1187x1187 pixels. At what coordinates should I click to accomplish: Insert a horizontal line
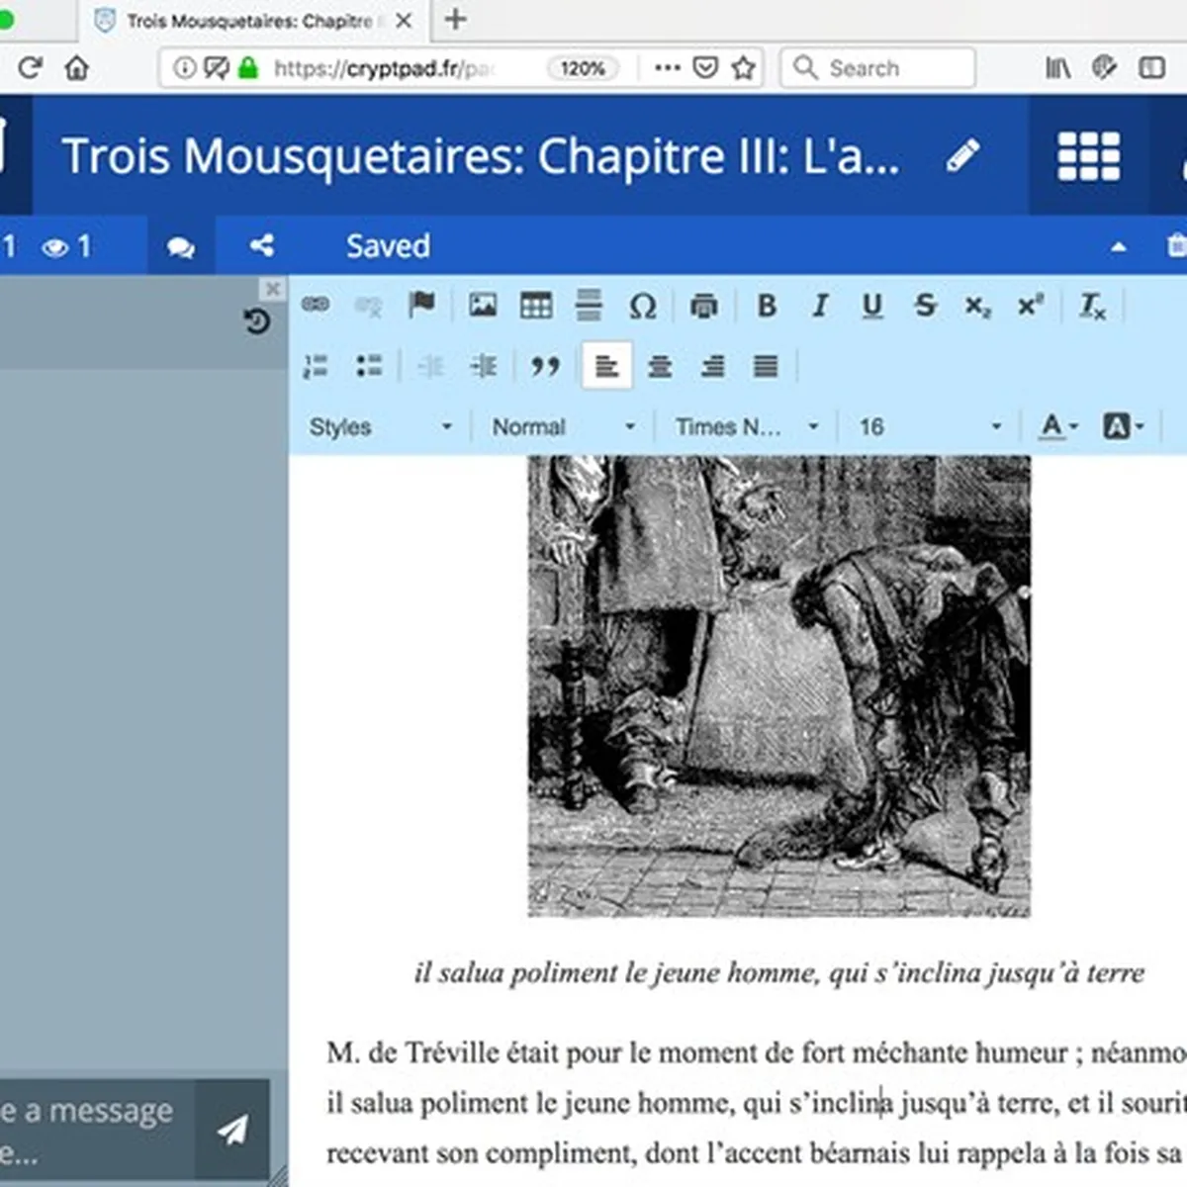589,305
